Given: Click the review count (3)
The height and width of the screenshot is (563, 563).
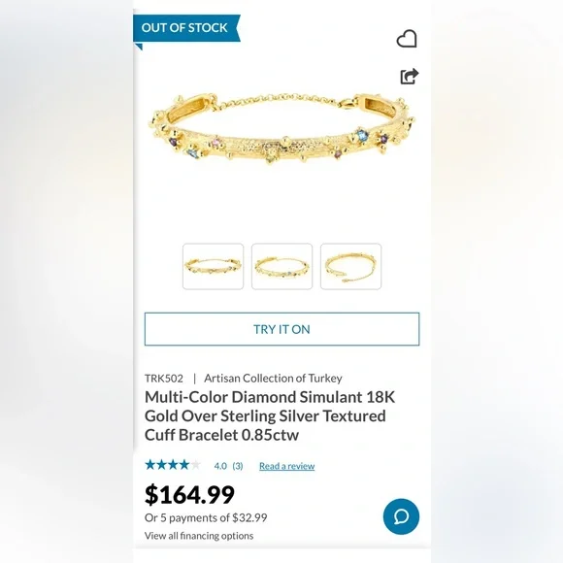Looking at the screenshot, I should point(238,466).
